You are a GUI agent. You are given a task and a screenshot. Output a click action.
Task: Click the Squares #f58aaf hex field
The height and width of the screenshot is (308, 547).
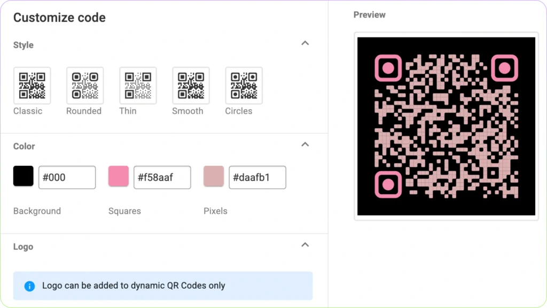click(162, 177)
